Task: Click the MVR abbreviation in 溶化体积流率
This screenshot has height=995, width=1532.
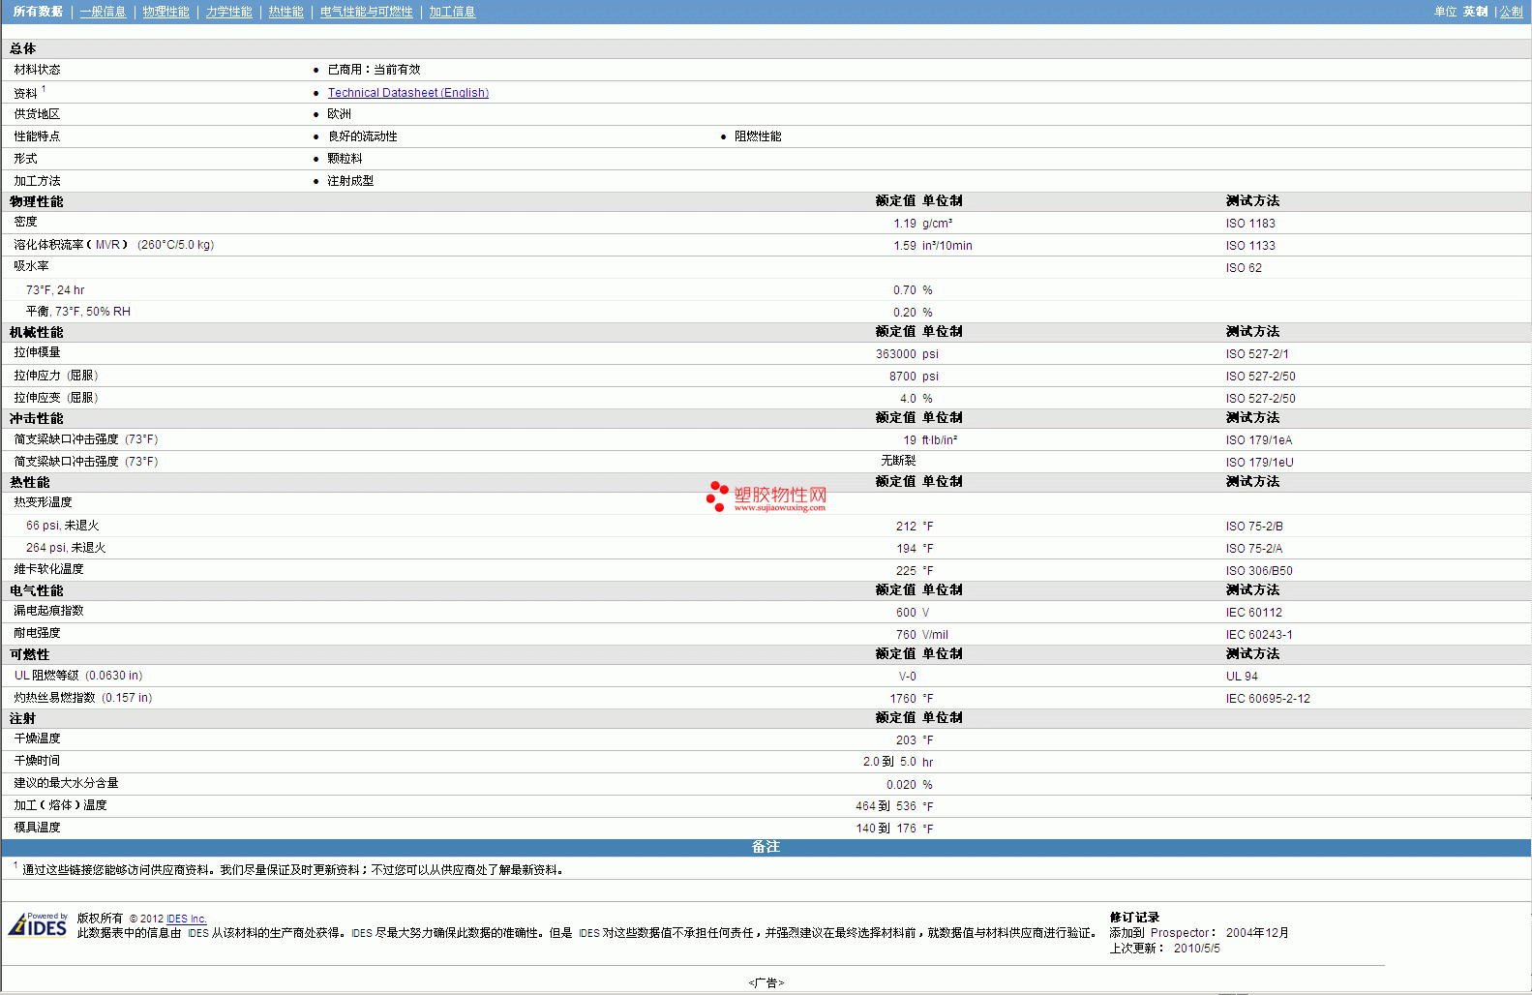Action: pos(107,245)
